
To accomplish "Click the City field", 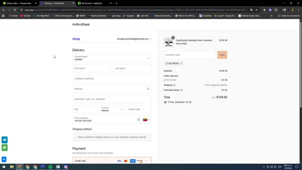I will 85,109.
